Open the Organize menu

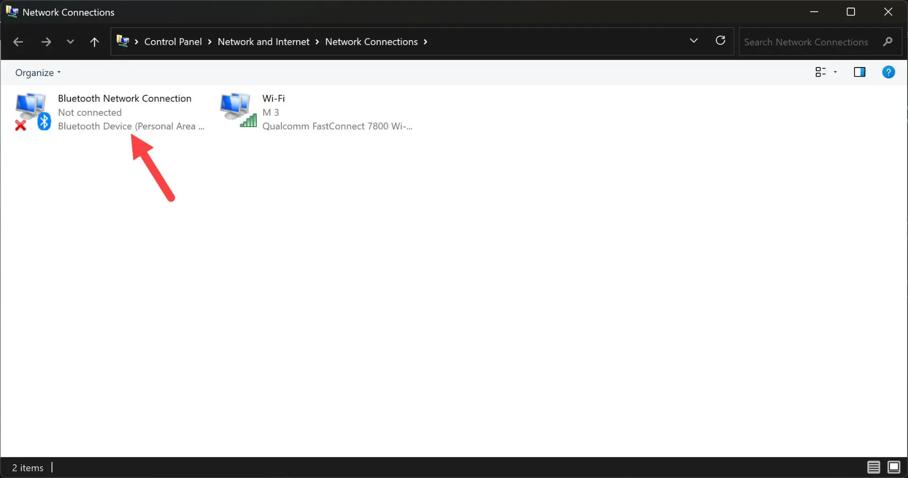tap(38, 73)
